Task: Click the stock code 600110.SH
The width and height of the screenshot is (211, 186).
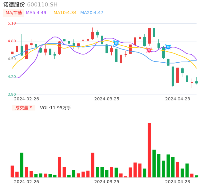Action: pyautogui.click(x=42, y=5)
